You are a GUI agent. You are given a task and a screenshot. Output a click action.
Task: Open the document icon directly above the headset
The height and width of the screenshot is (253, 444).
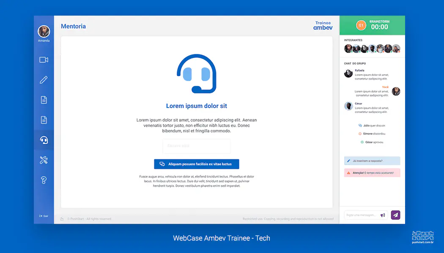pos(44,120)
